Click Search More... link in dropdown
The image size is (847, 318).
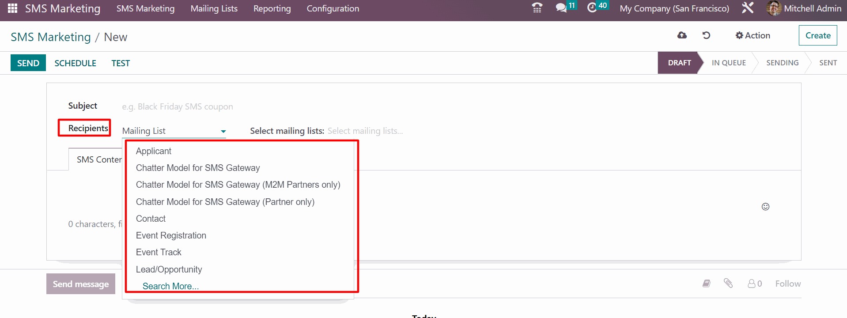click(170, 286)
